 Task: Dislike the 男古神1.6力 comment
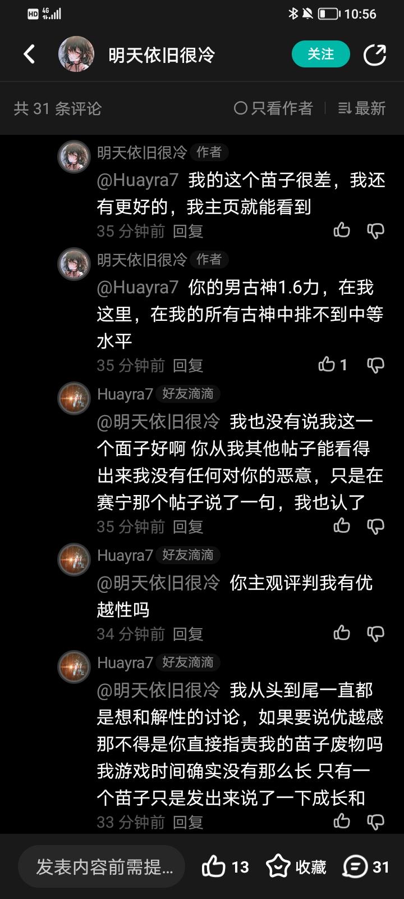click(375, 365)
